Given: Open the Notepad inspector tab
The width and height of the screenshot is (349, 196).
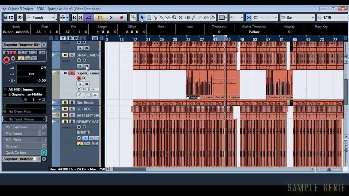Looking at the screenshot, I should click(x=25, y=146).
